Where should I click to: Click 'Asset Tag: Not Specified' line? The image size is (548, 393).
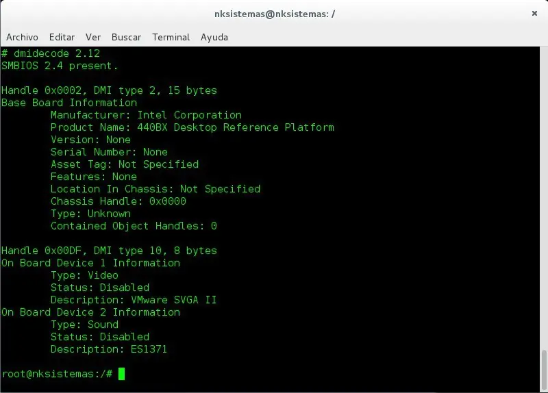(x=125, y=164)
